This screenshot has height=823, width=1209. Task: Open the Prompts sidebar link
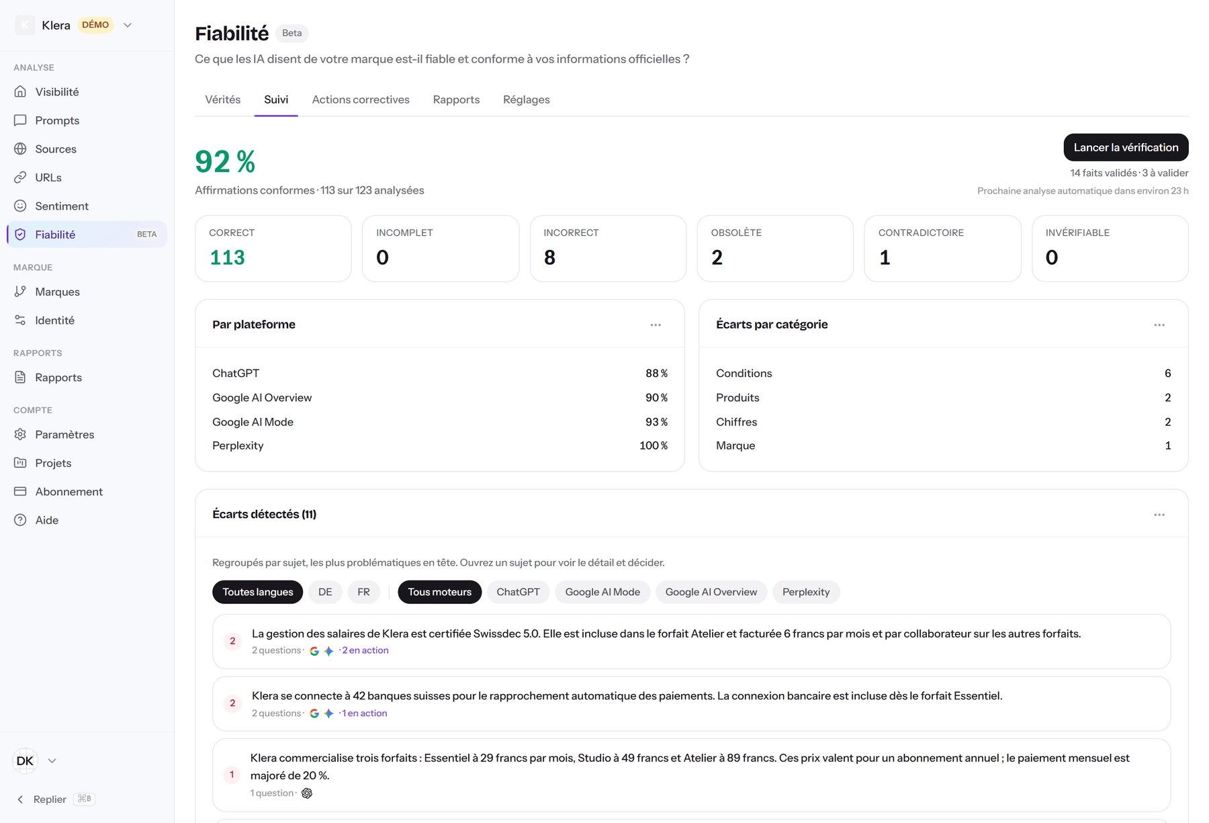(87, 120)
